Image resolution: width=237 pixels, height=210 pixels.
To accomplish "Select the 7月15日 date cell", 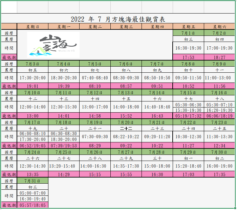I will pyautogui.click(x=188, y=93).
